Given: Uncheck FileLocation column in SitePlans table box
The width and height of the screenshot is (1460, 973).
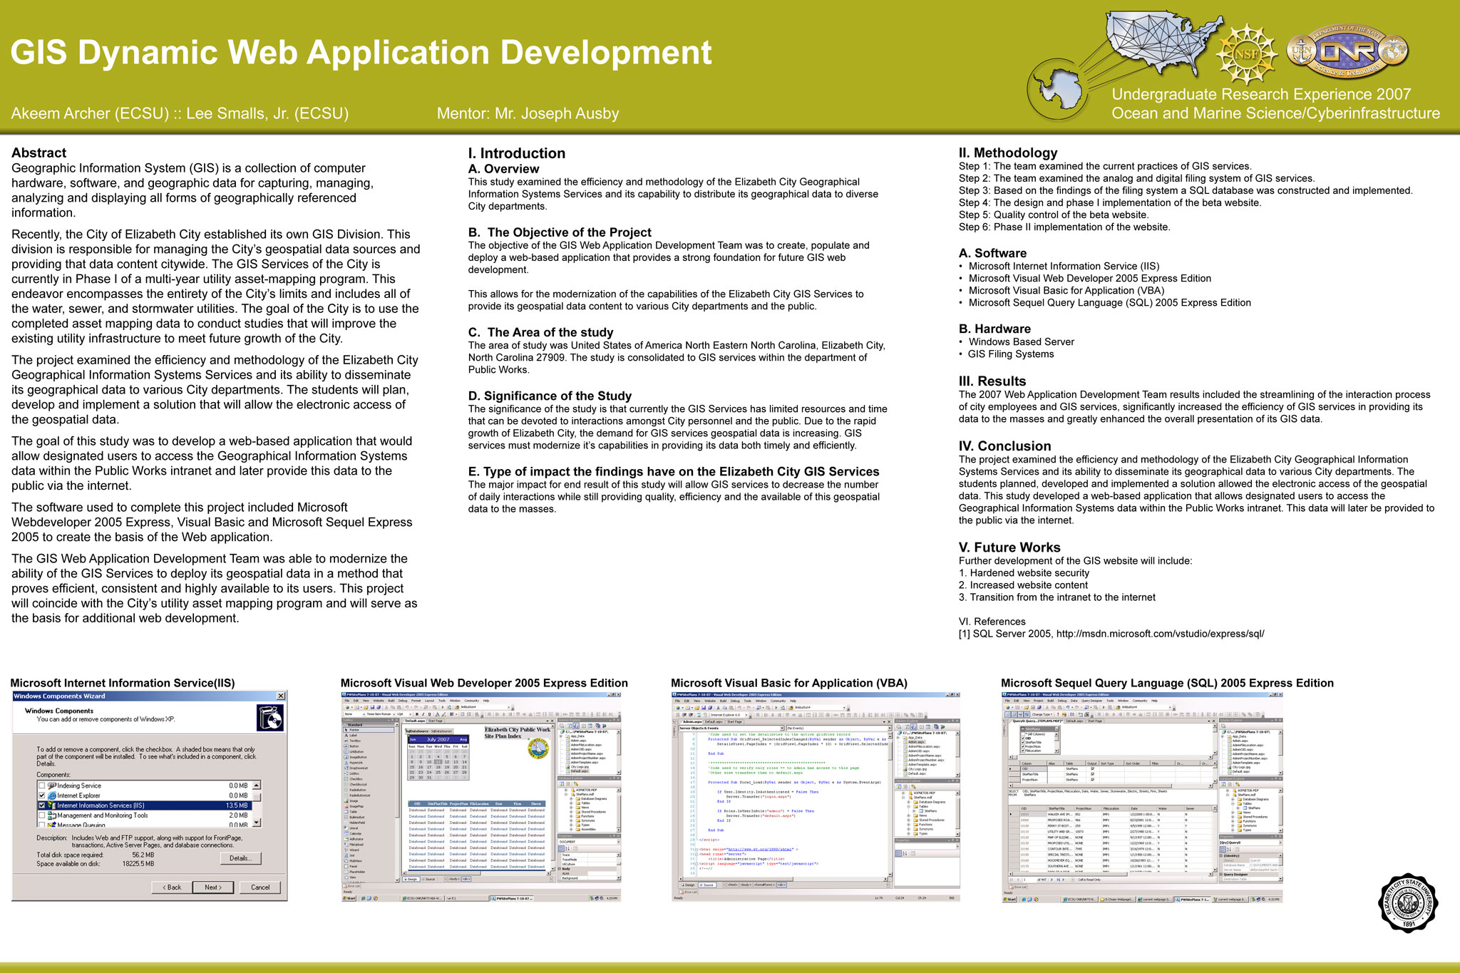Looking at the screenshot, I should [x=1023, y=751].
